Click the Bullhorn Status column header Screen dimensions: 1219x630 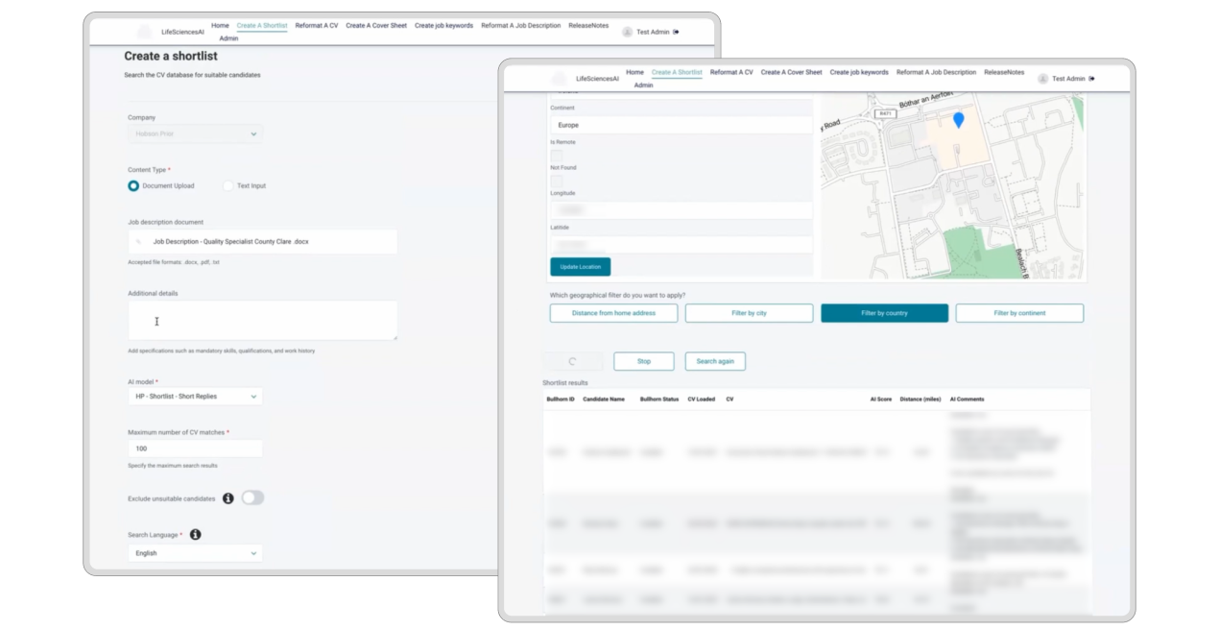(x=659, y=400)
